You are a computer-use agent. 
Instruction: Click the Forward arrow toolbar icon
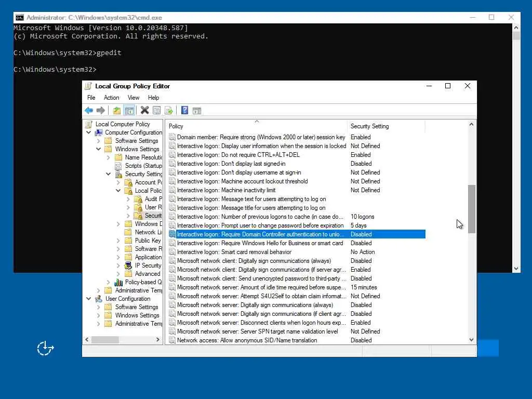tap(100, 110)
